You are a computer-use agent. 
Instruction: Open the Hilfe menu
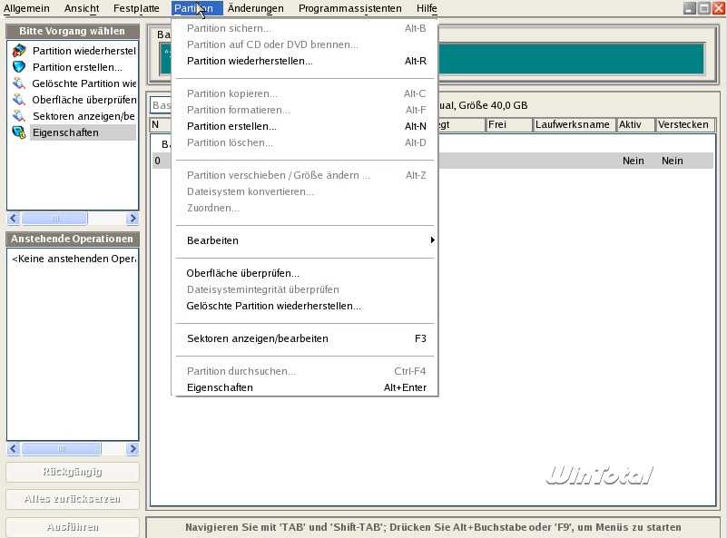[x=427, y=8]
